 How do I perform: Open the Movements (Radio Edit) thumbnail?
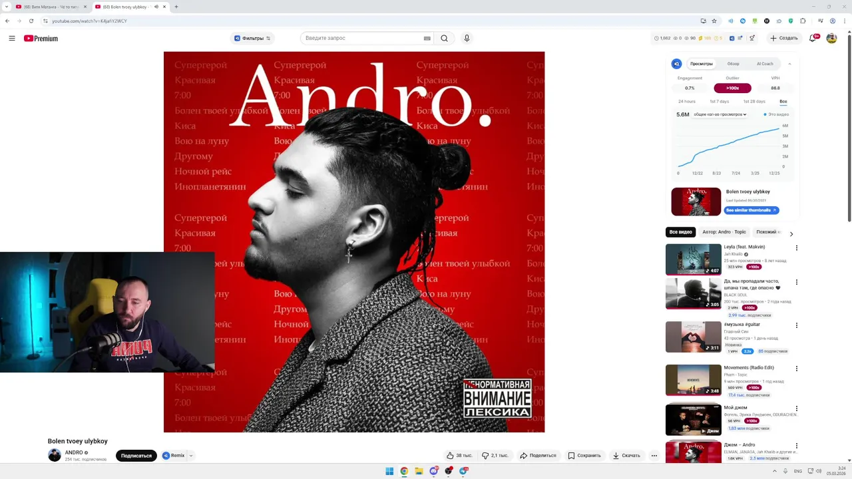pos(694,380)
